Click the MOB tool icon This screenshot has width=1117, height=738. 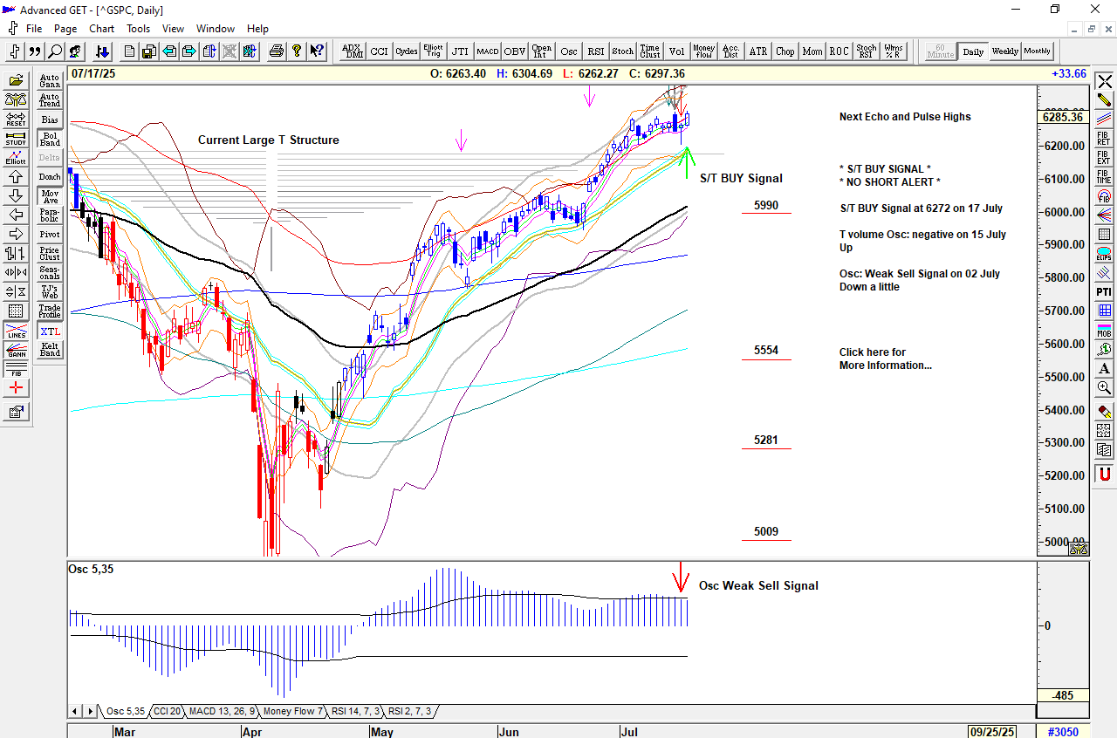click(x=1104, y=330)
